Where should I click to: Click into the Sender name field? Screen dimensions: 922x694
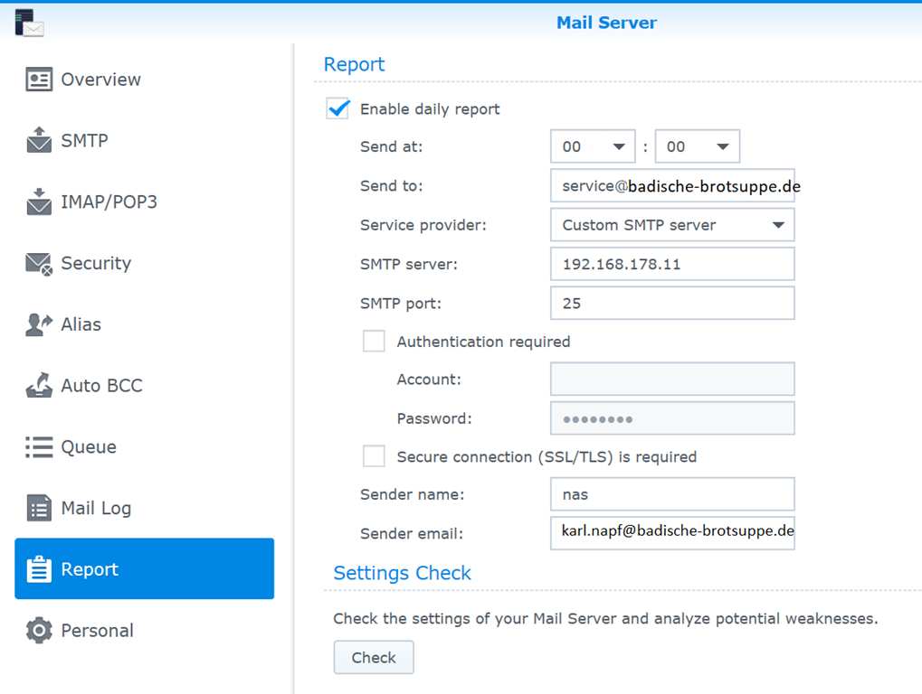672,494
